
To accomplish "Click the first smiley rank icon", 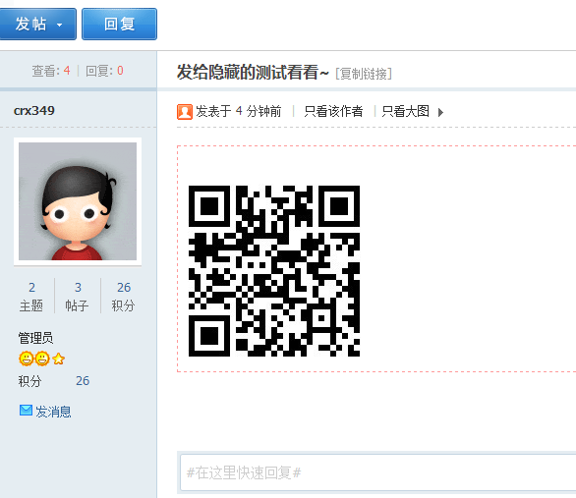I will point(27,359).
